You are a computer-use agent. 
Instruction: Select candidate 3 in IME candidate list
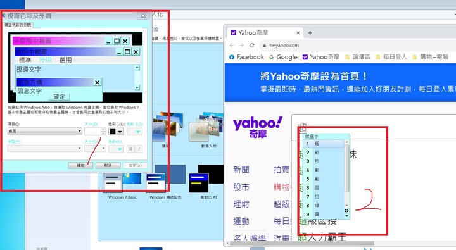pyautogui.click(x=324, y=161)
